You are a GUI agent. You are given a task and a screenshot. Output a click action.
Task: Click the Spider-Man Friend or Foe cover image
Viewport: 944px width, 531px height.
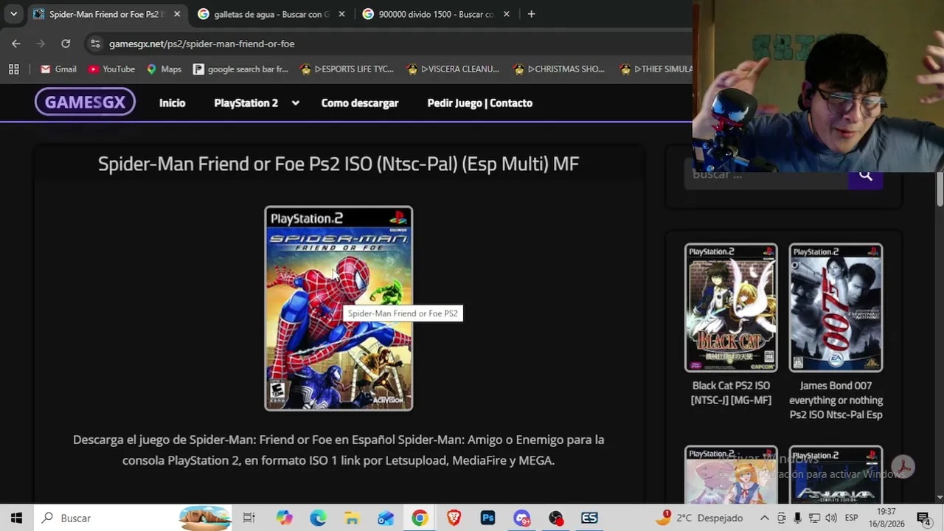(339, 308)
